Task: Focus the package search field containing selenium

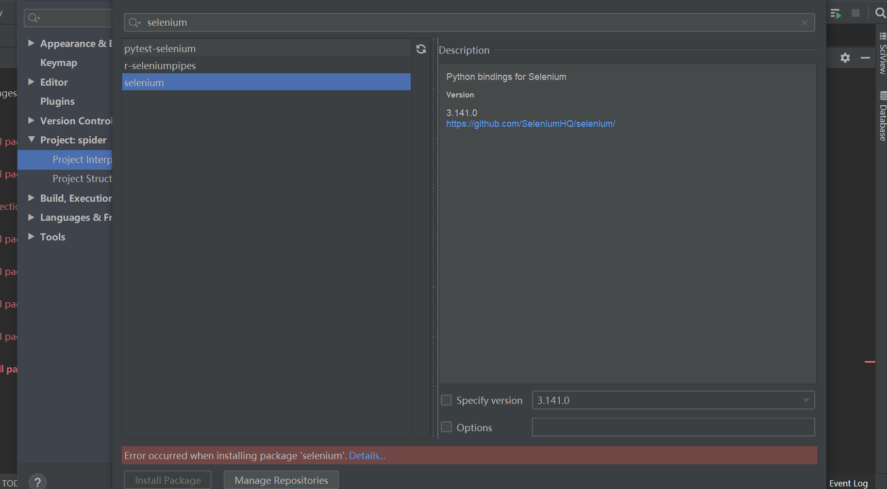Action: (x=469, y=23)
